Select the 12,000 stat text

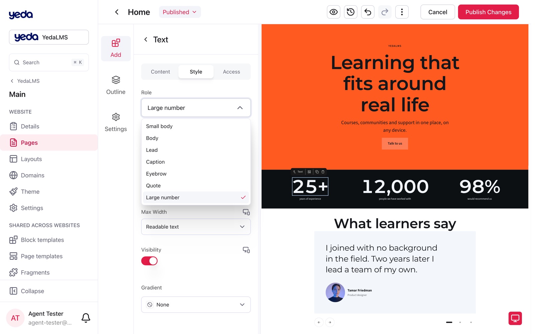395,186
